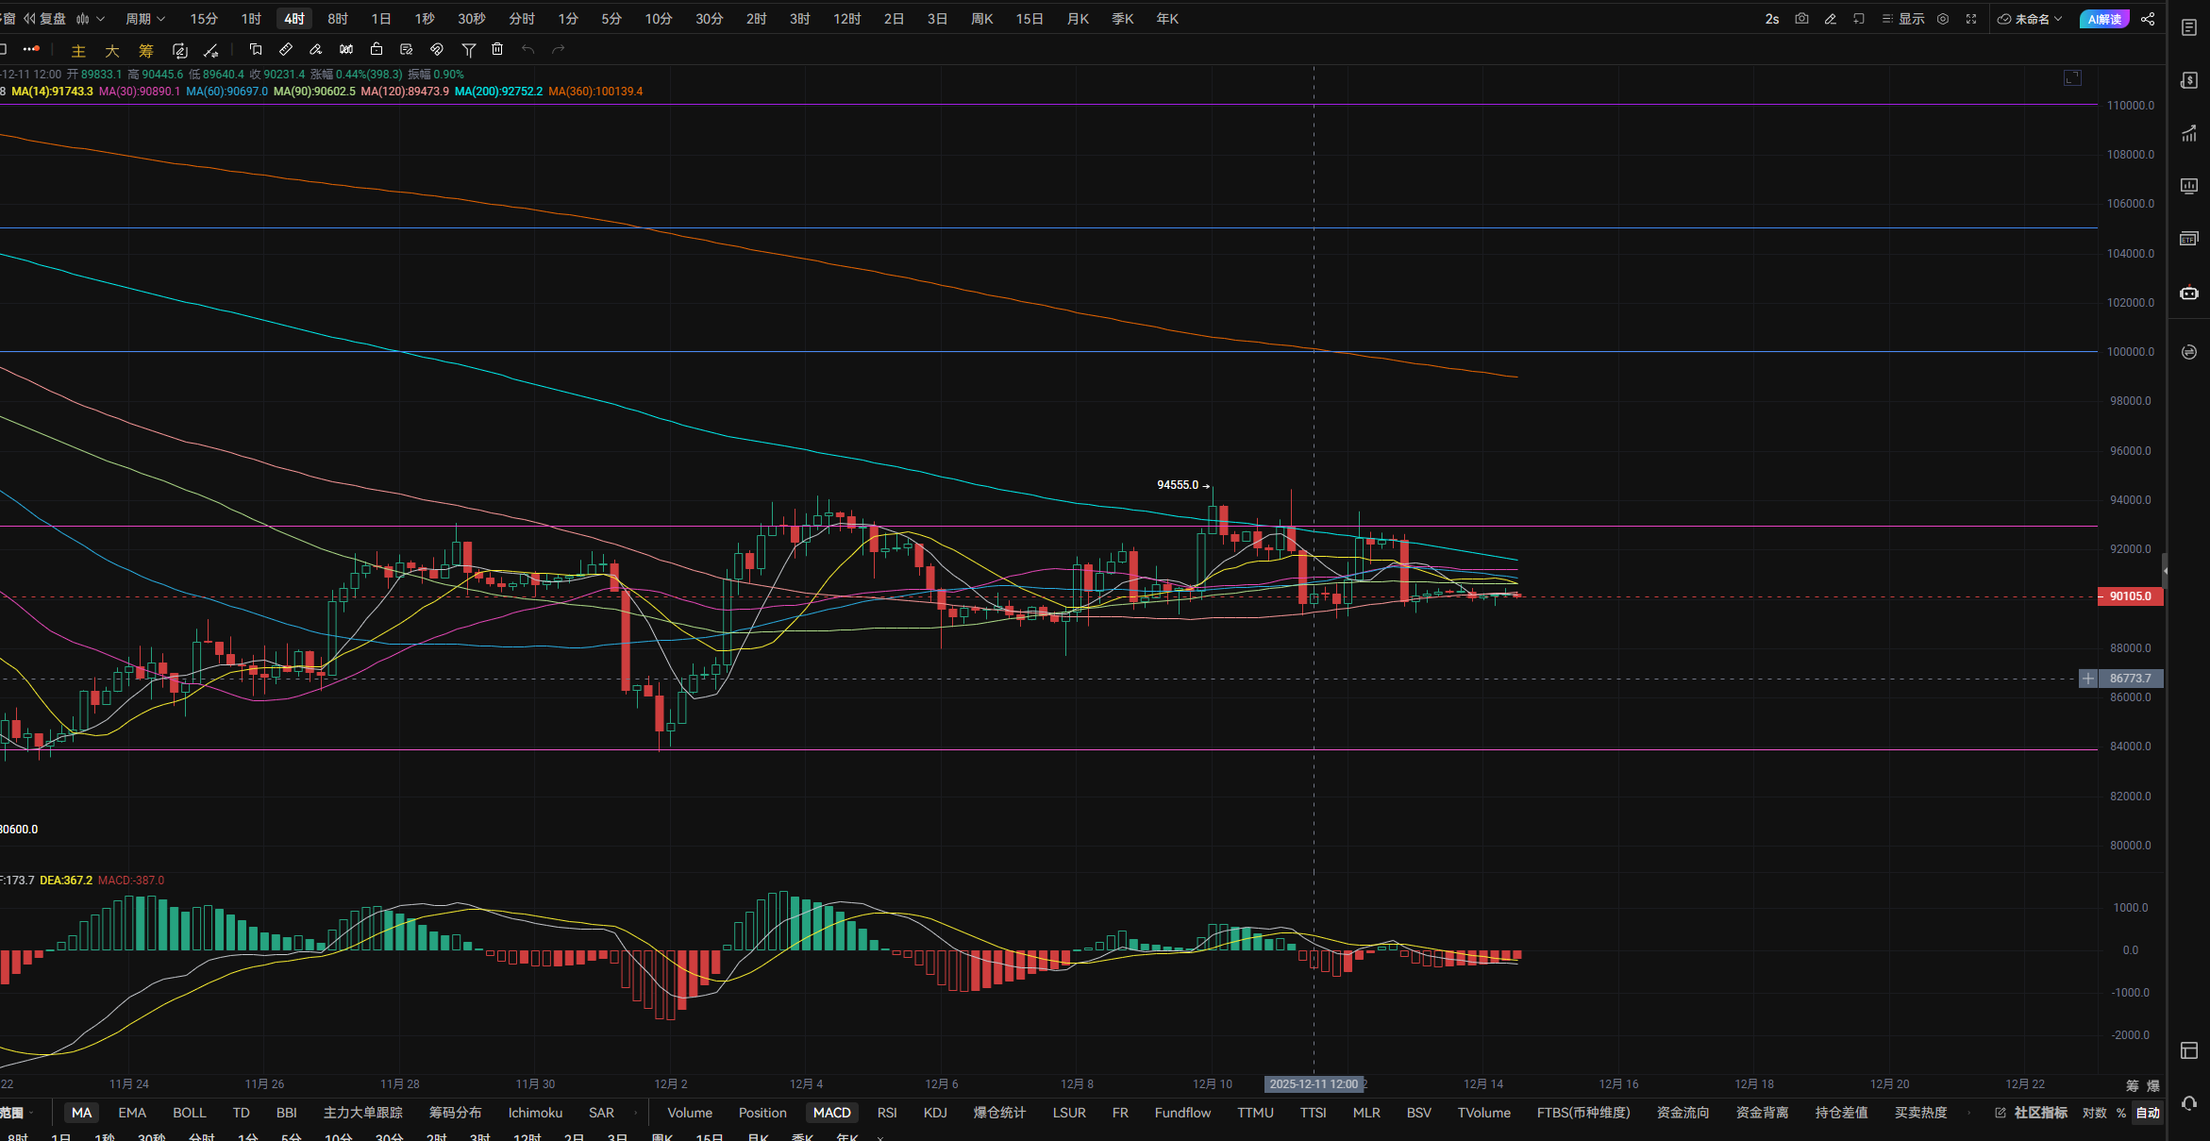Click the trash delete drawings icon
2210x1141 pixels.
click(x=497, y=50)
